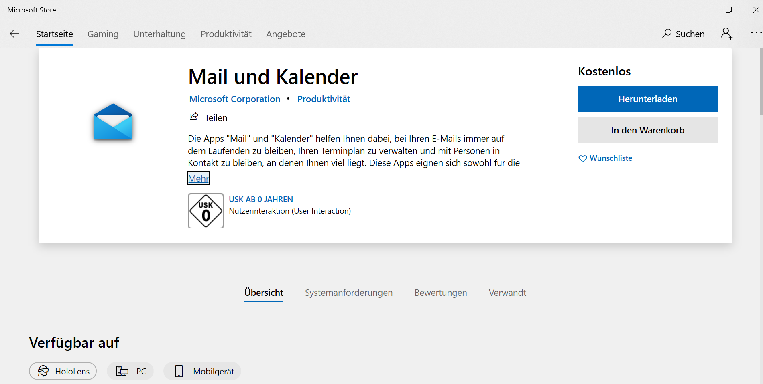Click the Nutzerinteraktion (User Interaction) text
The width and height of the screenshot is (763, 384).
290,211
